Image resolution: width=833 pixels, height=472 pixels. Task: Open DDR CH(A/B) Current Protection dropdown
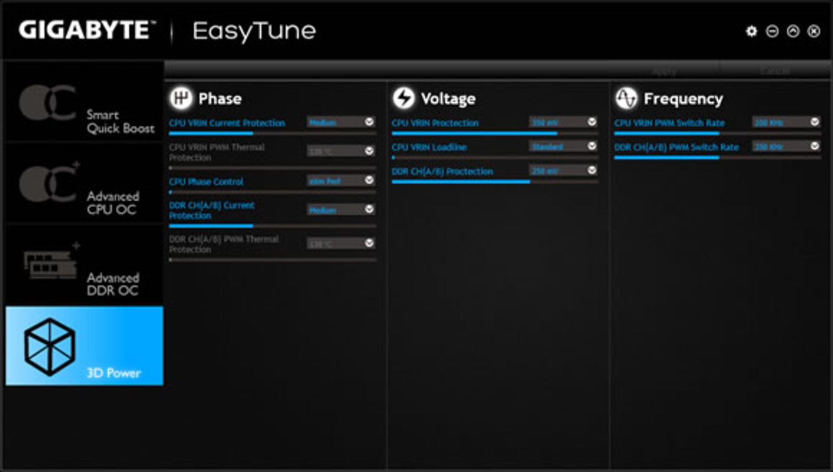coord(341,209)
